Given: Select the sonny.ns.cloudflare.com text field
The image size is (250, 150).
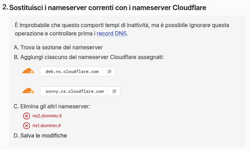Looking at the screenshot, I should [x=74, y=91].
